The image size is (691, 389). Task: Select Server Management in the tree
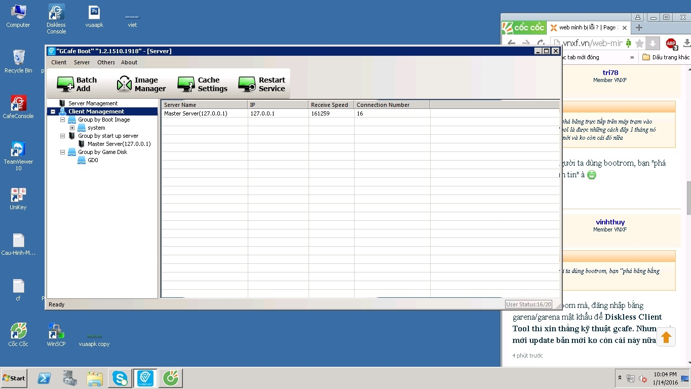(x=93, y=103)
